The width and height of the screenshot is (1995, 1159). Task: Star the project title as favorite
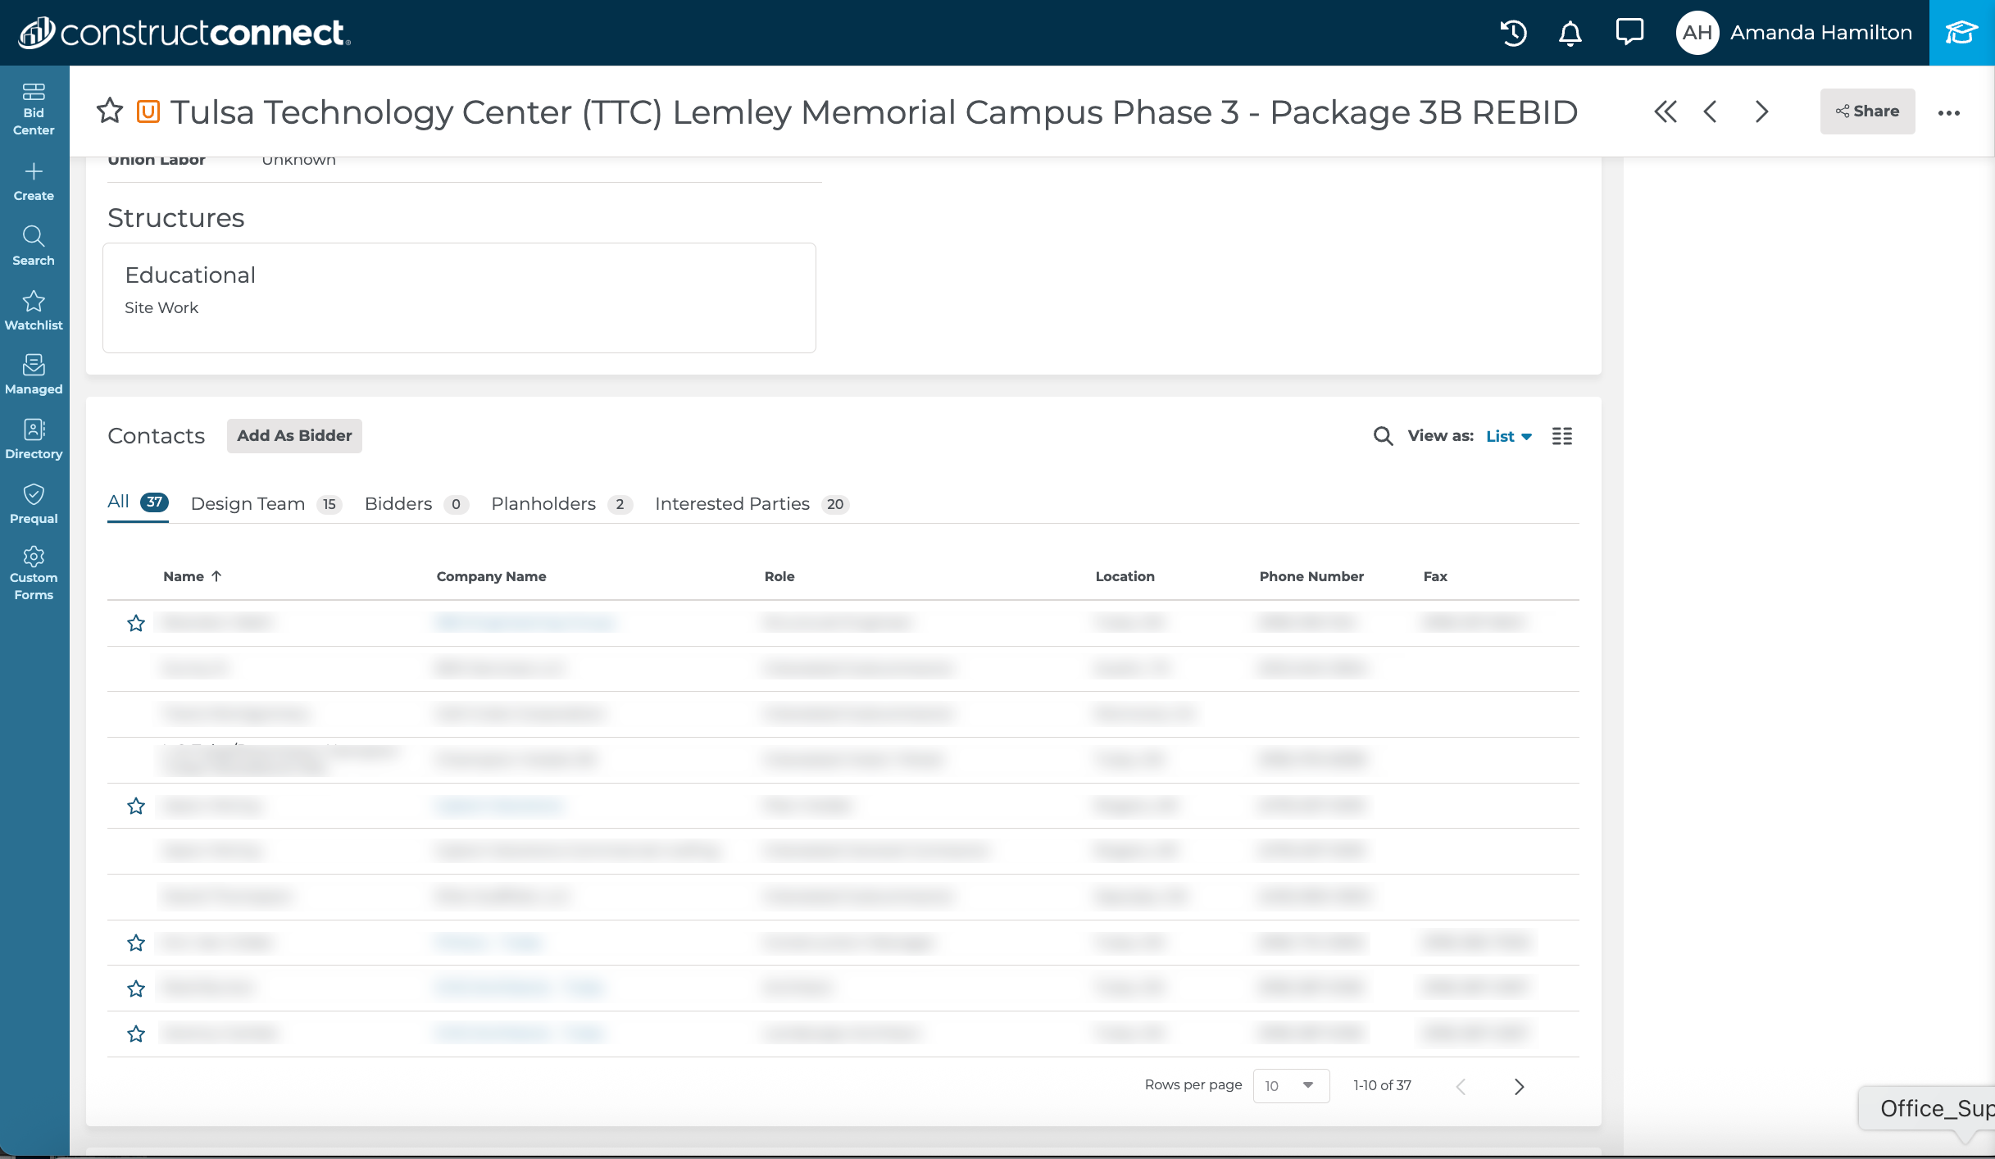pyautogui.click(x=110, y=111)
